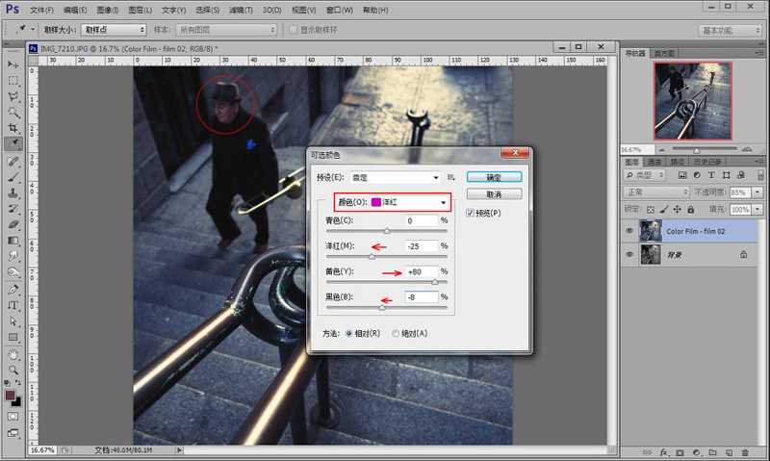Select the Crop tool
This screenshot has width=770, height=461.
(x=13, y=128)
